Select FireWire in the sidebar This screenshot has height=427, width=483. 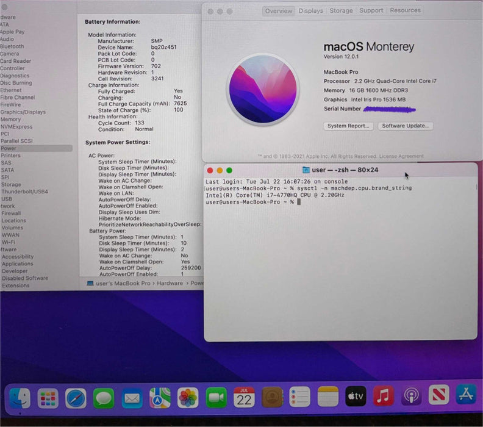click(x=10, y=105)
